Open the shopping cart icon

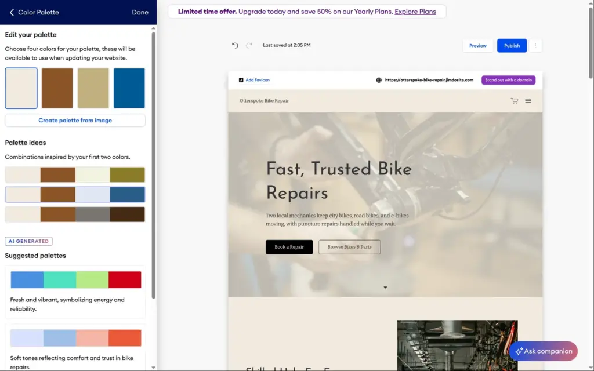pyautogui.click(x=515, y=101)
